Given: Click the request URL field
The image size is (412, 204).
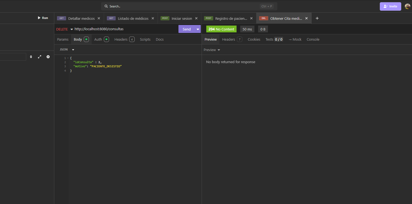Looking at the screenshot, I should click(125, 29).
